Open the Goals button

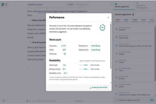tap(70, 4)
